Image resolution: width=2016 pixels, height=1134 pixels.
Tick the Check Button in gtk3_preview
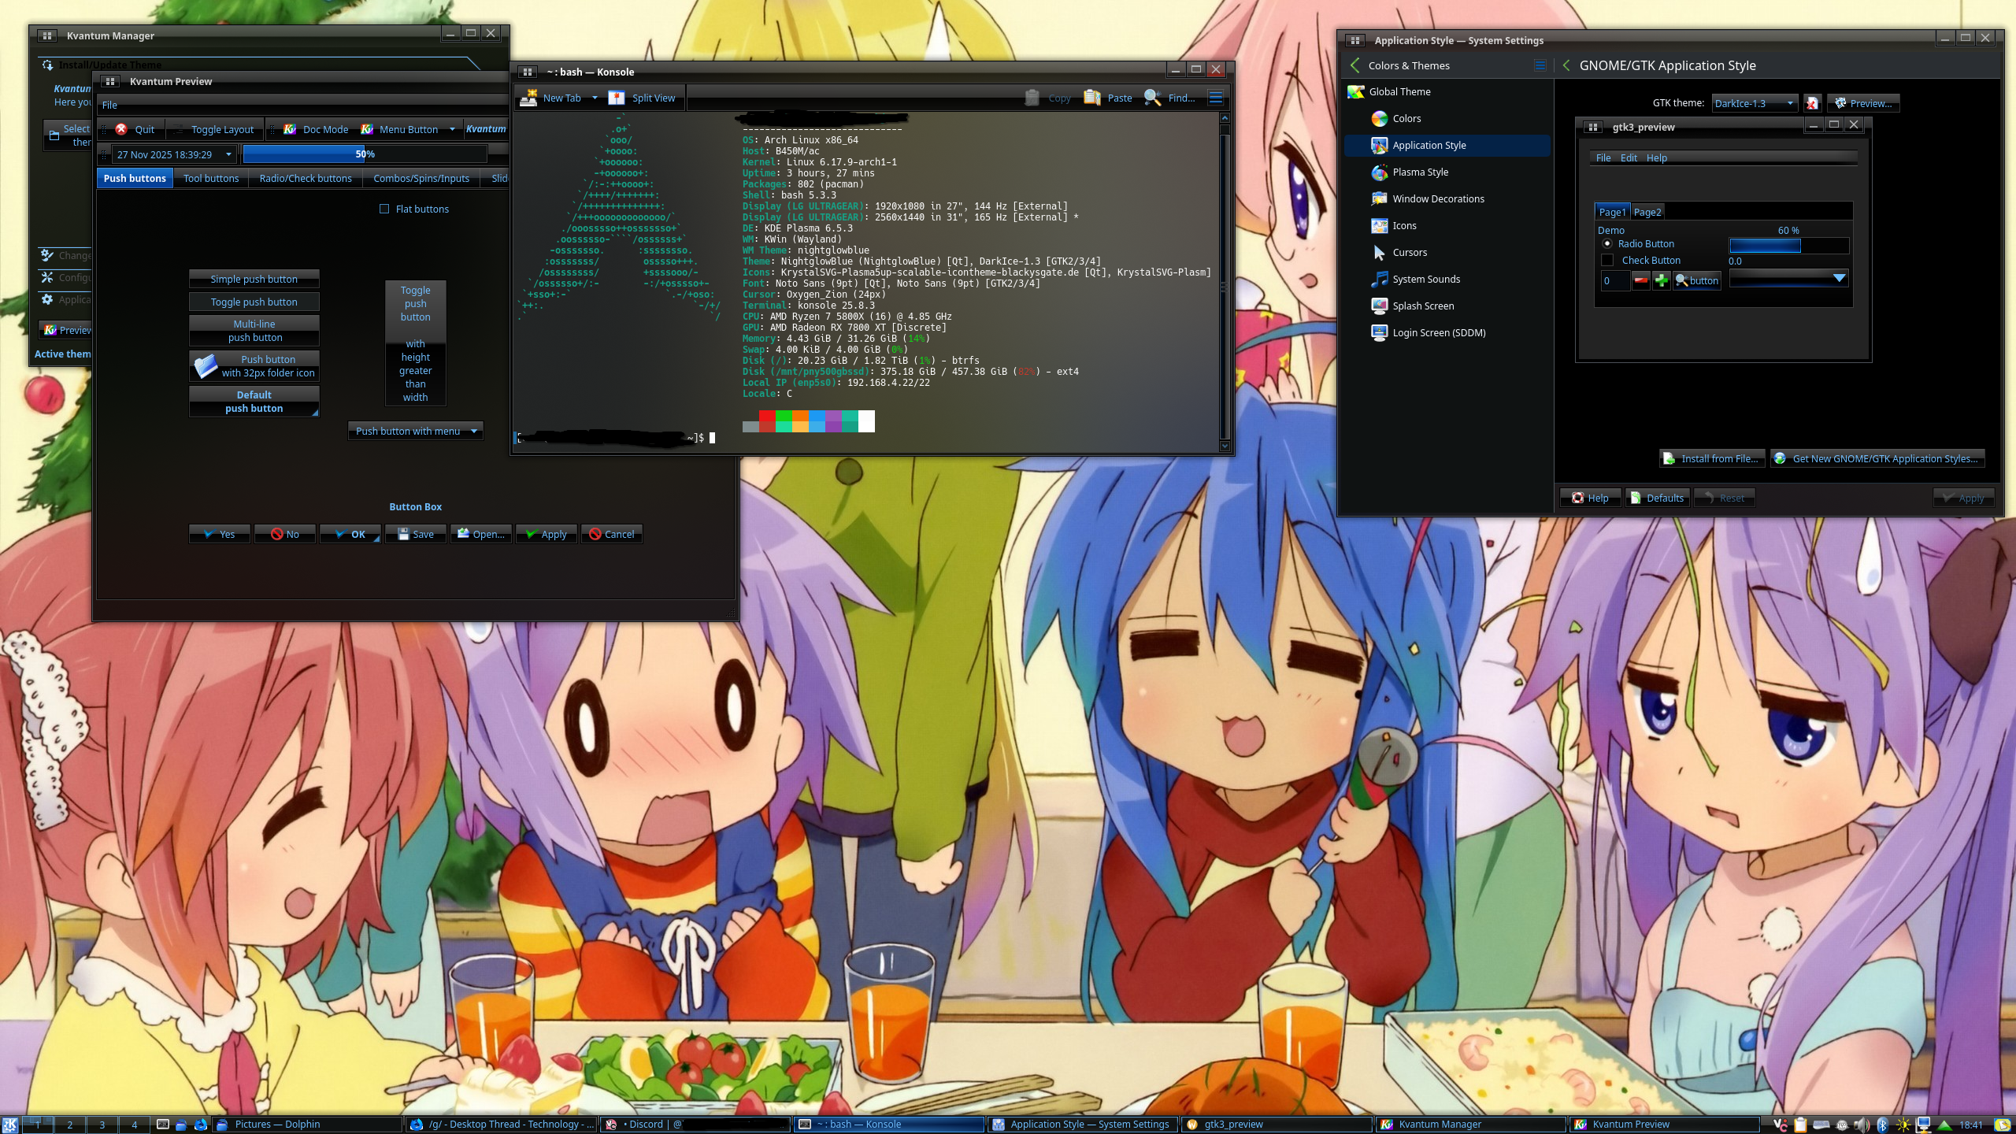1607,260
